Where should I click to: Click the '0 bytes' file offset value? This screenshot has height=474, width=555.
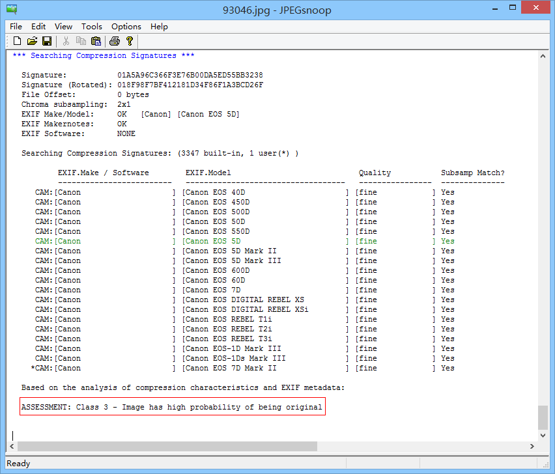tap(133, 95)
